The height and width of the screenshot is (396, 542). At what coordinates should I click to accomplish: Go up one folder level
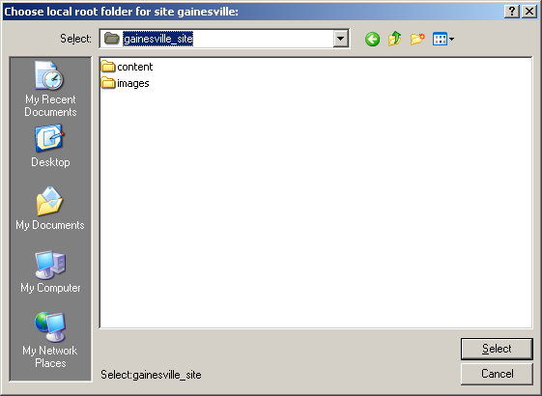pyautogui.click(x=395, y=39)
